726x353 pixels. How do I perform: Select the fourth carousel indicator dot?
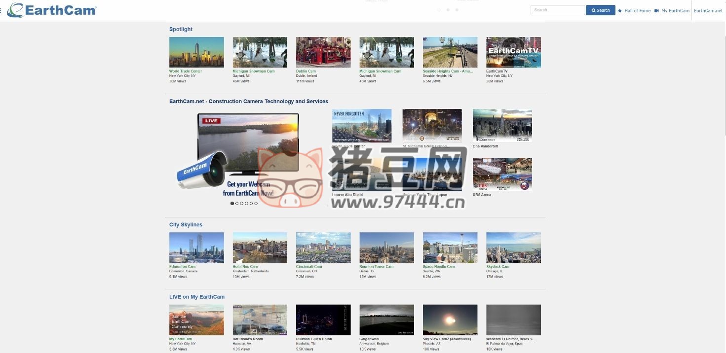[246, 203]
